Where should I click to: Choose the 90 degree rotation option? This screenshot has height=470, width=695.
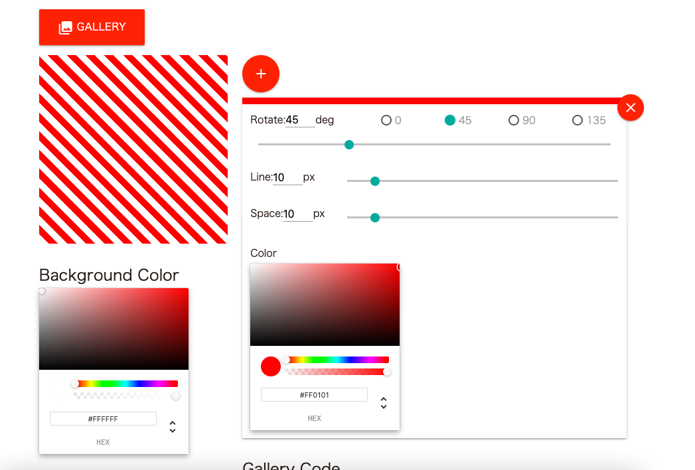click(x=514, y=120)
